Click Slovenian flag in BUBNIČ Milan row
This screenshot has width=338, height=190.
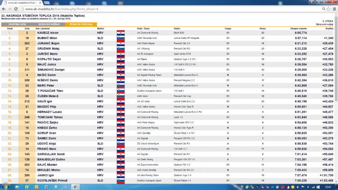[x=120, y=38]
